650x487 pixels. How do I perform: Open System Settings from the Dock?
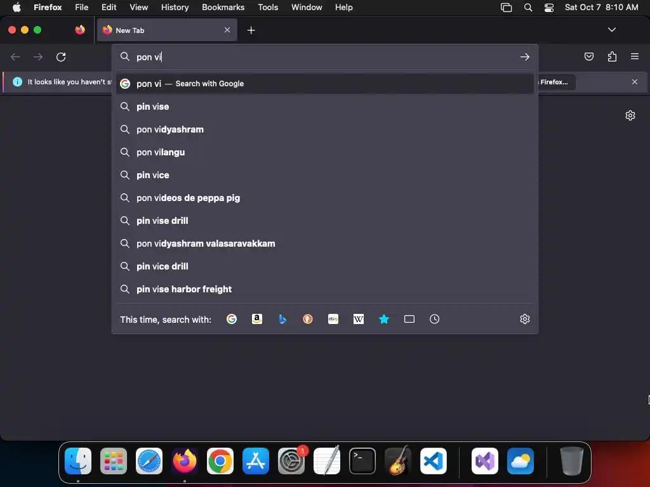coord(291,460)
